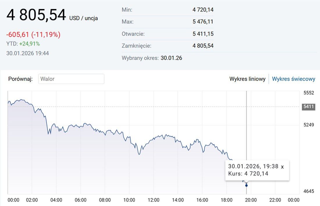Viewport: 320px width, 206px height.
Task: Click the highlighted 5411 price label on axis
Action: (308, 107)
